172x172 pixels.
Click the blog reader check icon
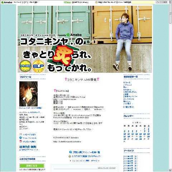click(70, 156)
